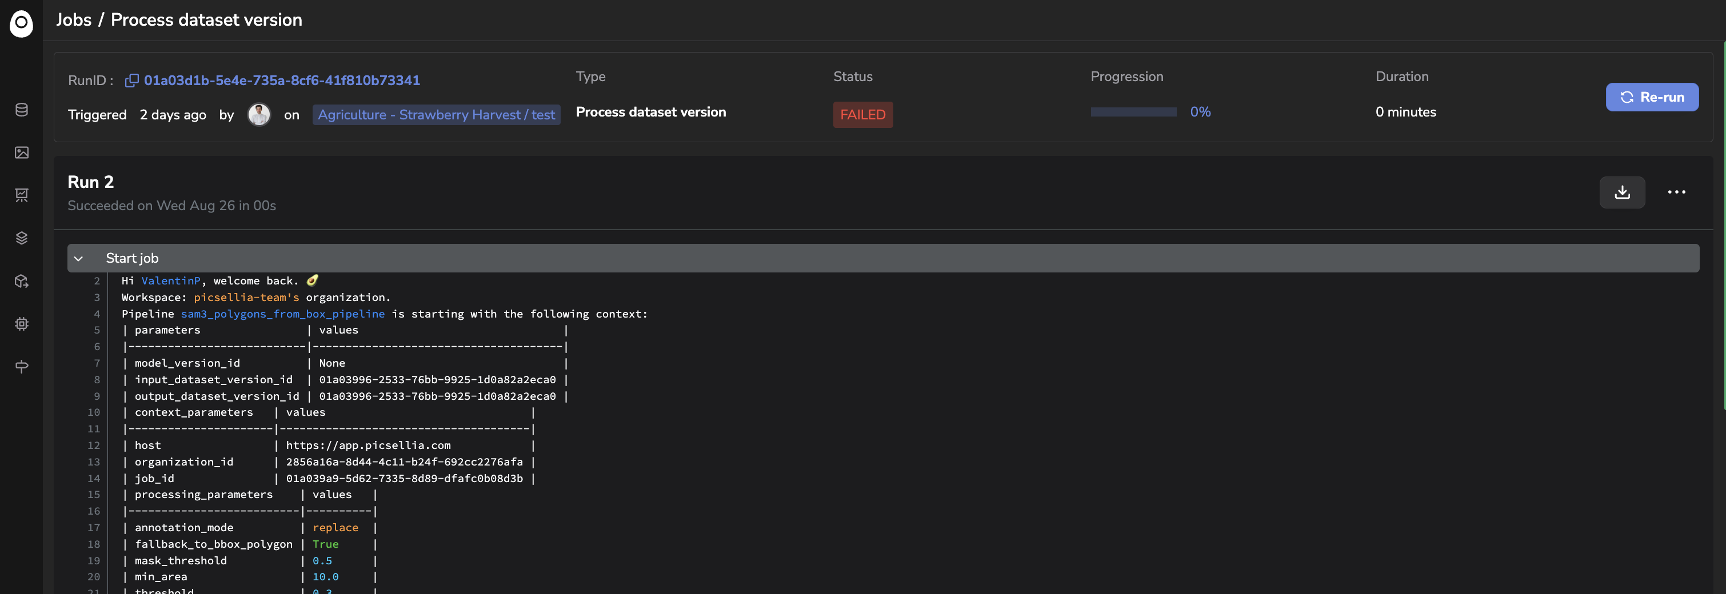
Task: Open the image datasets sidebar icon
Action: [22, 152]
